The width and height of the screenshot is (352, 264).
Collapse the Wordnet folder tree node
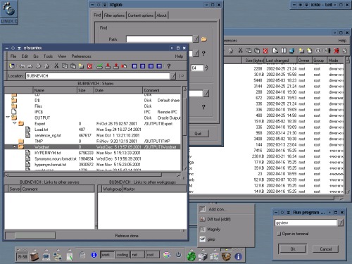15,146
